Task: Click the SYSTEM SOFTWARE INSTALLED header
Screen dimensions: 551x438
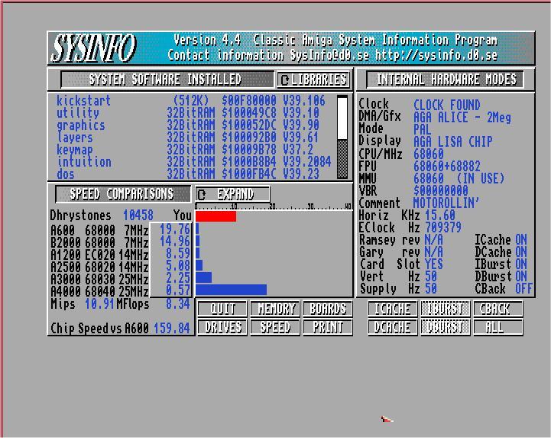Action: point(167,79)
